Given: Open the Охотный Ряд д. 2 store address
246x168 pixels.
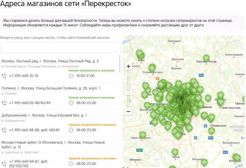Looking at the screenshot, I should pyautogui.click(x=50, y=61).
